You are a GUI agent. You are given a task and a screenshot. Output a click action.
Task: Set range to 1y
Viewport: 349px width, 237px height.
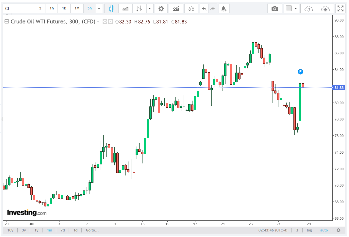coord(36,230)
